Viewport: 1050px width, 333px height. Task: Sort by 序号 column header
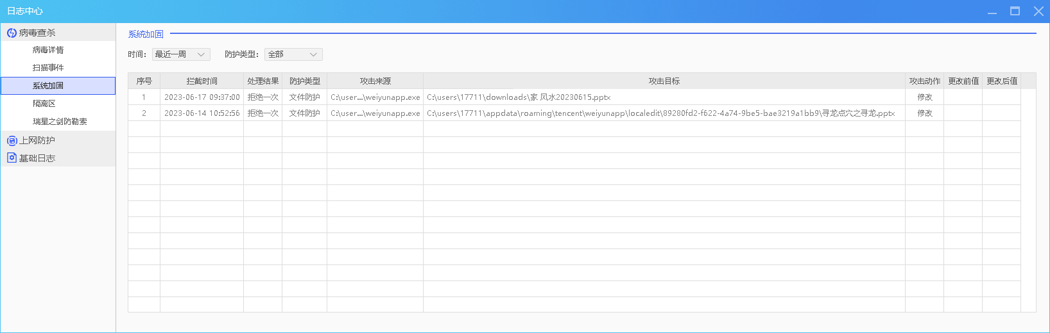(x=144, y=81)
